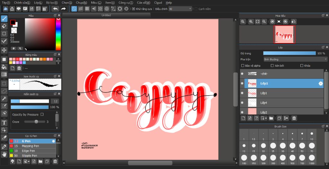This screenshot has width=329, height=169.
Task: Zoom out on navigator panel
Action: click(x=264, y=21)
